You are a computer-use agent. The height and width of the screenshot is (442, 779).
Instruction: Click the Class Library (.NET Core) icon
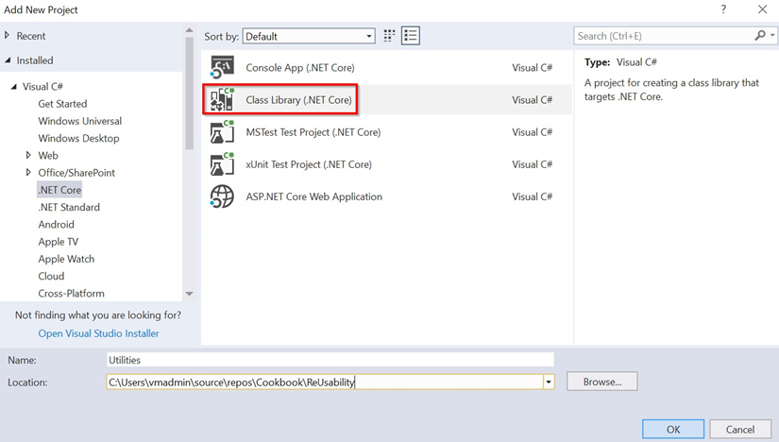coord(221,100)
